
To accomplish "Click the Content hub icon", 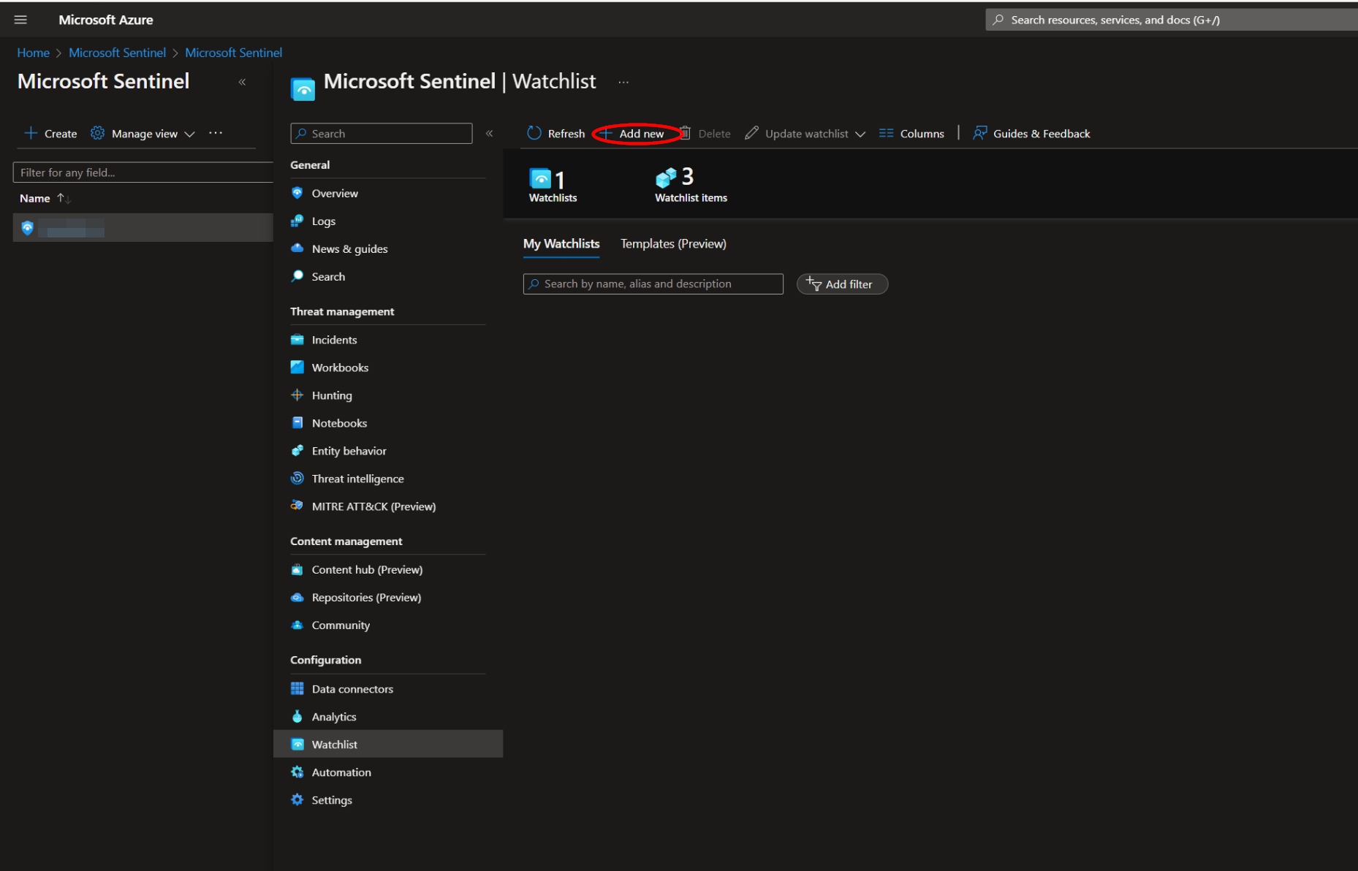I will pos(297,569).
